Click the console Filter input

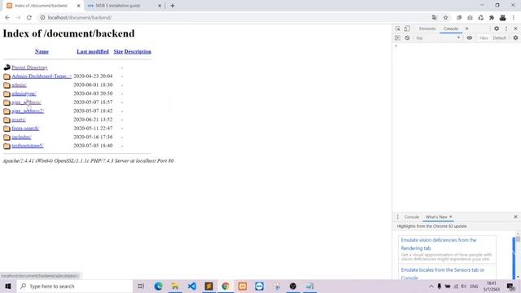(x=484, y=38)
